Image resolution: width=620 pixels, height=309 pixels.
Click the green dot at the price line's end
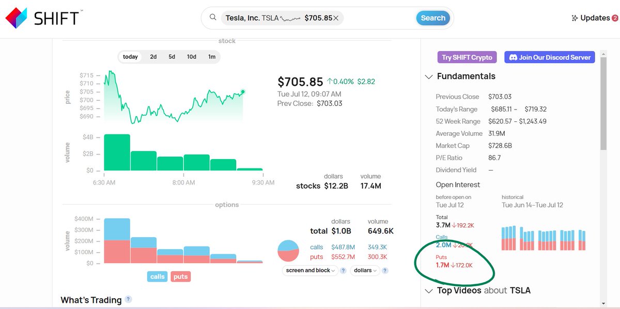pos(243,91)
